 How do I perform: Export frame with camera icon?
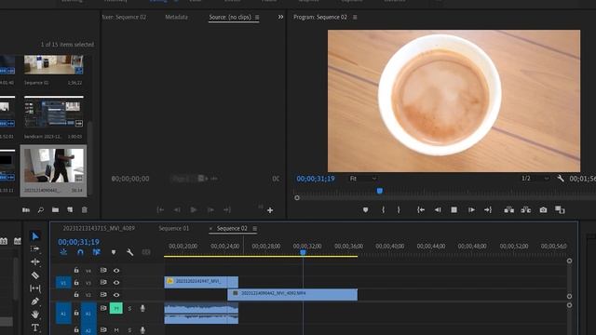coord(543,209)
